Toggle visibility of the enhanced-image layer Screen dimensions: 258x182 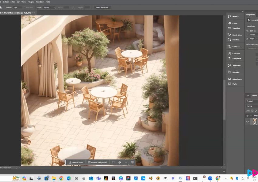click(247, 122)
